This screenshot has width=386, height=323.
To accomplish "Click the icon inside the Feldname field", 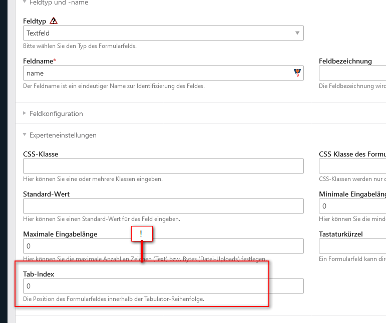I will click(297, 73).
